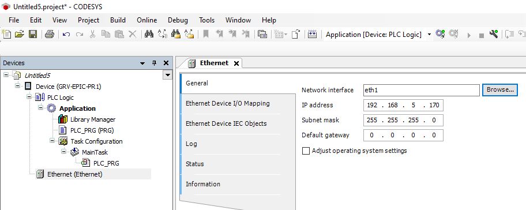Click the Paste clipboard icon
Viewport: 526px width, 210px height.
119,34
